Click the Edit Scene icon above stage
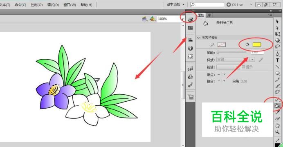 (144, 19)
